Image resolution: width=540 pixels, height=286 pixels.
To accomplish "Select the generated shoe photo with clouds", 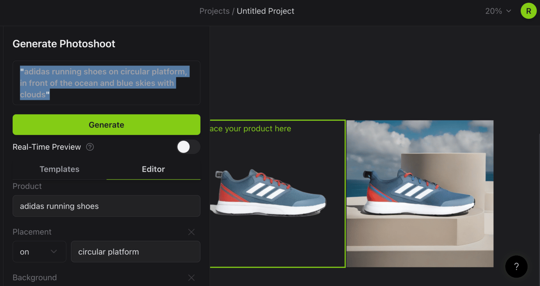I will (420, 194).
